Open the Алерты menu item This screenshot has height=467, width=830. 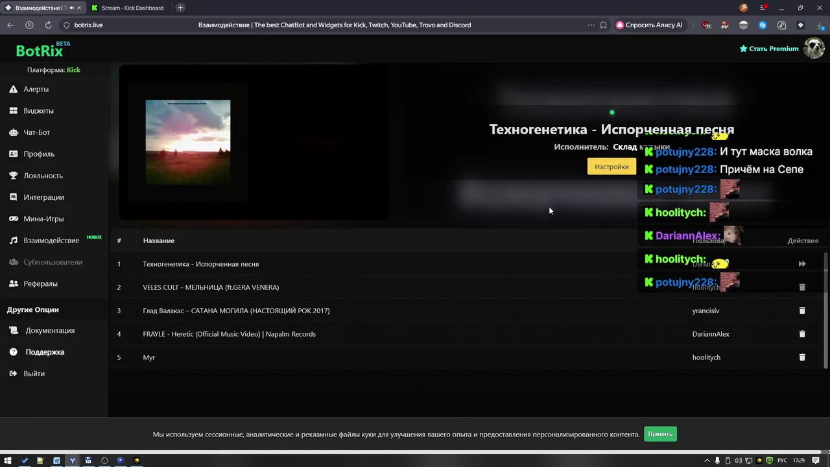tap(36, 90)
